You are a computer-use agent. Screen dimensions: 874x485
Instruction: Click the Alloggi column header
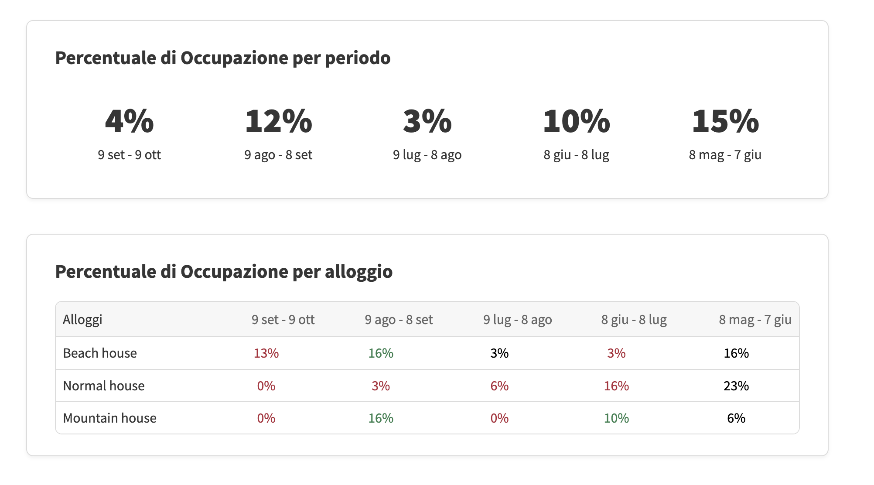(x=82, y=320)
